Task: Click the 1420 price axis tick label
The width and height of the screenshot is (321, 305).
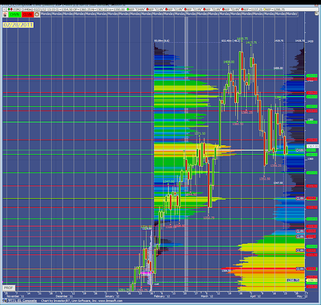Action: (310, 41)
